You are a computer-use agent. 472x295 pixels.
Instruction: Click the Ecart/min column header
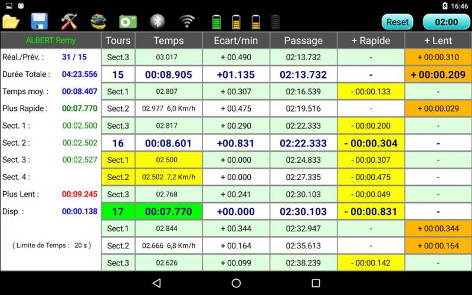[x=236, y=41]
